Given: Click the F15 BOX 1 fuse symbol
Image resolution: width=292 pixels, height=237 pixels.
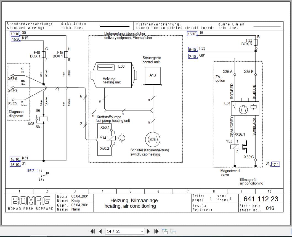Looking at the screenshot, I should pos(66,55).
